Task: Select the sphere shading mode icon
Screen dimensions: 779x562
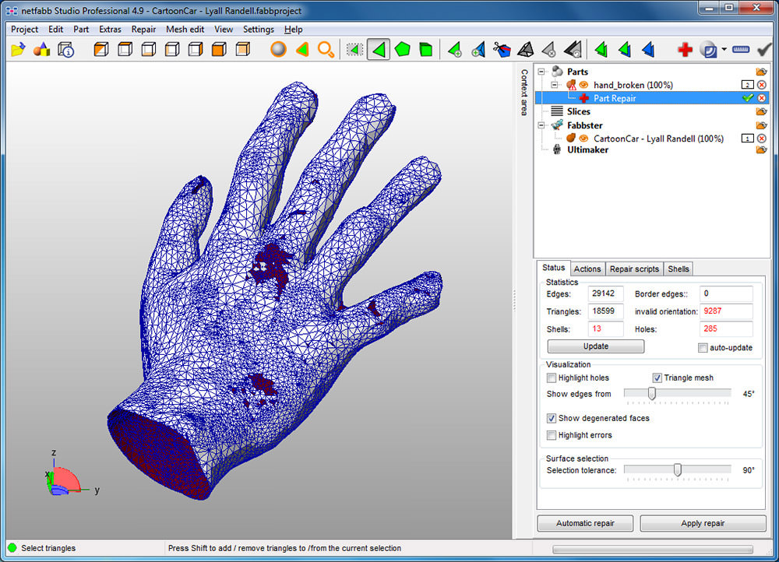Action: [277, 48]
